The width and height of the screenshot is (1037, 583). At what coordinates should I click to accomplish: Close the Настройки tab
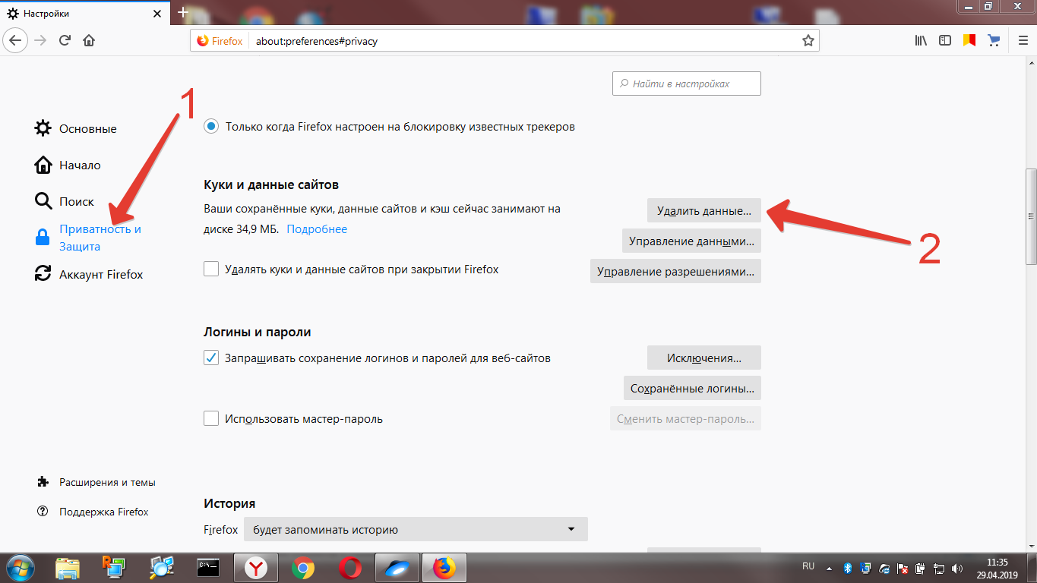tap(157, 14)
